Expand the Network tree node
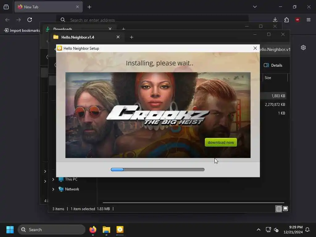Screen dimensions: 316x237 coord(53,189)
